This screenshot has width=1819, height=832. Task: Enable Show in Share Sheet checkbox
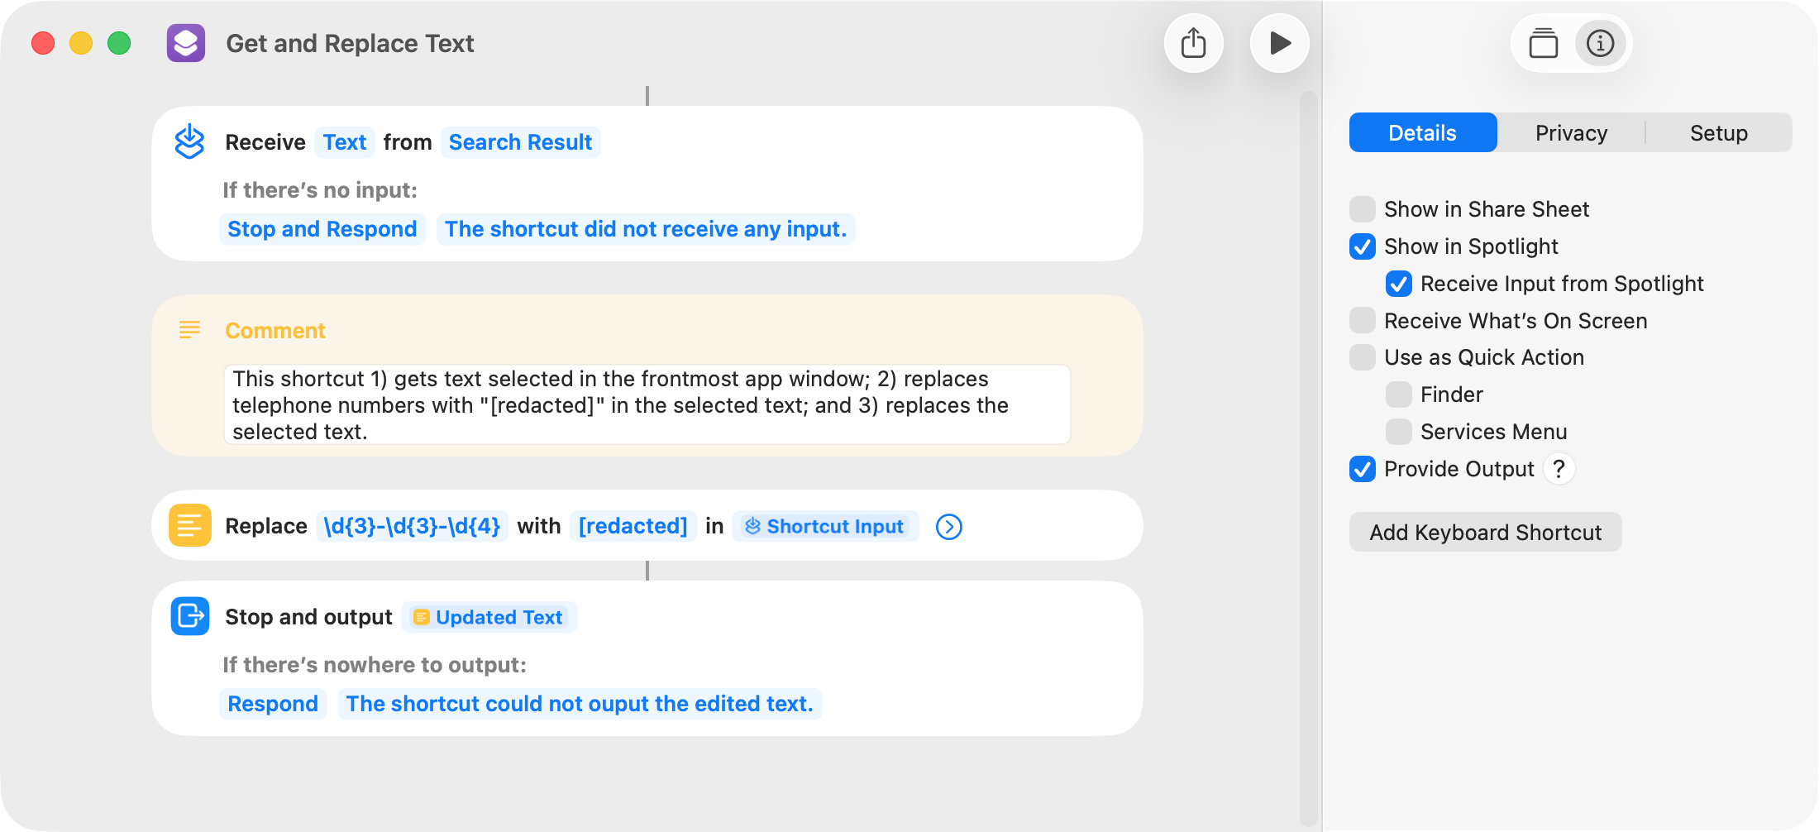coord(1363,209)
